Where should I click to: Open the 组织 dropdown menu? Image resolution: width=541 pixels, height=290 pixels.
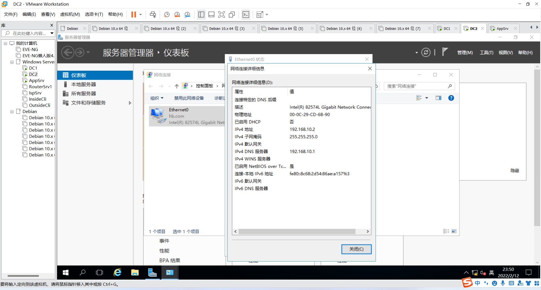[157, 98]
